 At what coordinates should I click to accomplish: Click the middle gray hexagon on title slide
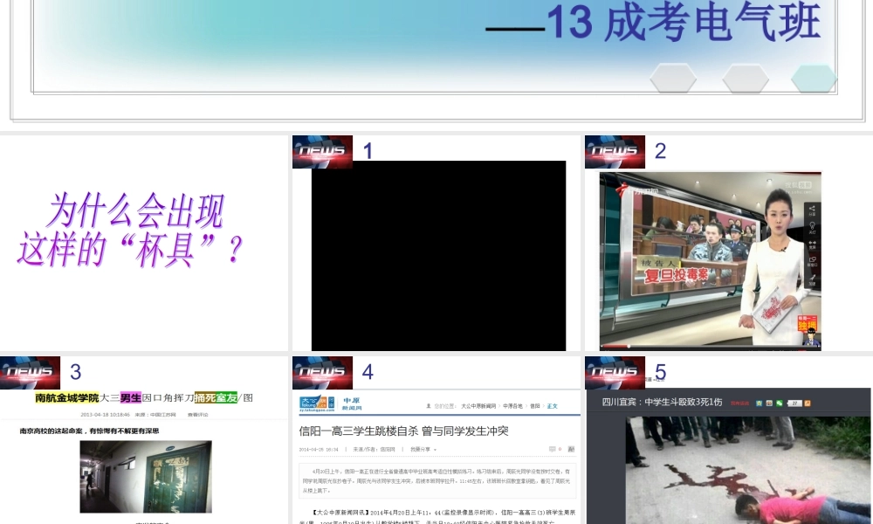coord(746,78)
